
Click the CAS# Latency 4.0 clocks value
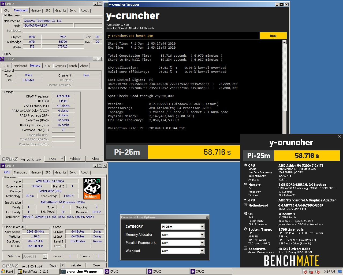pyautogui.click(x=63, y=106)
